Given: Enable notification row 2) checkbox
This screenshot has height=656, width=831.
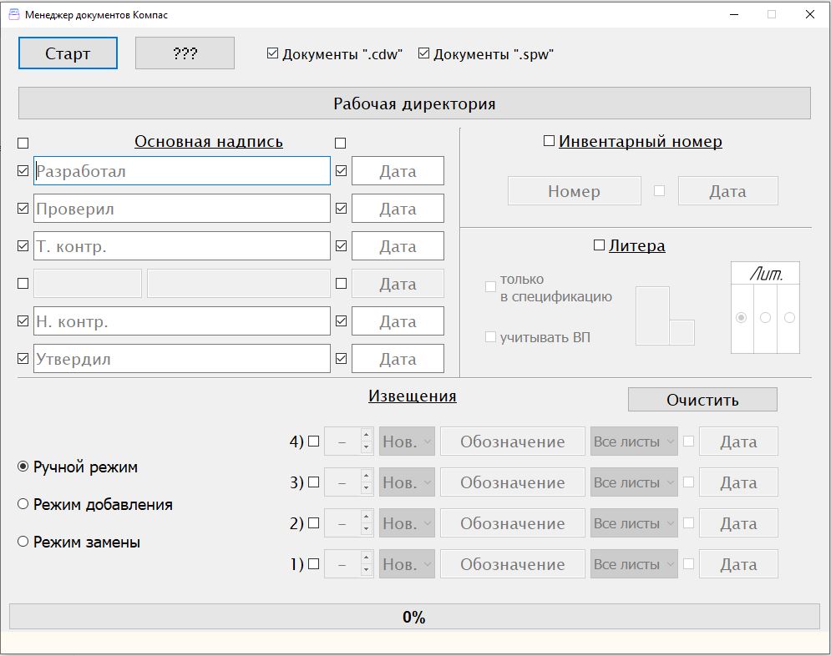Looking at the screenshot, I should coord(314,522).
